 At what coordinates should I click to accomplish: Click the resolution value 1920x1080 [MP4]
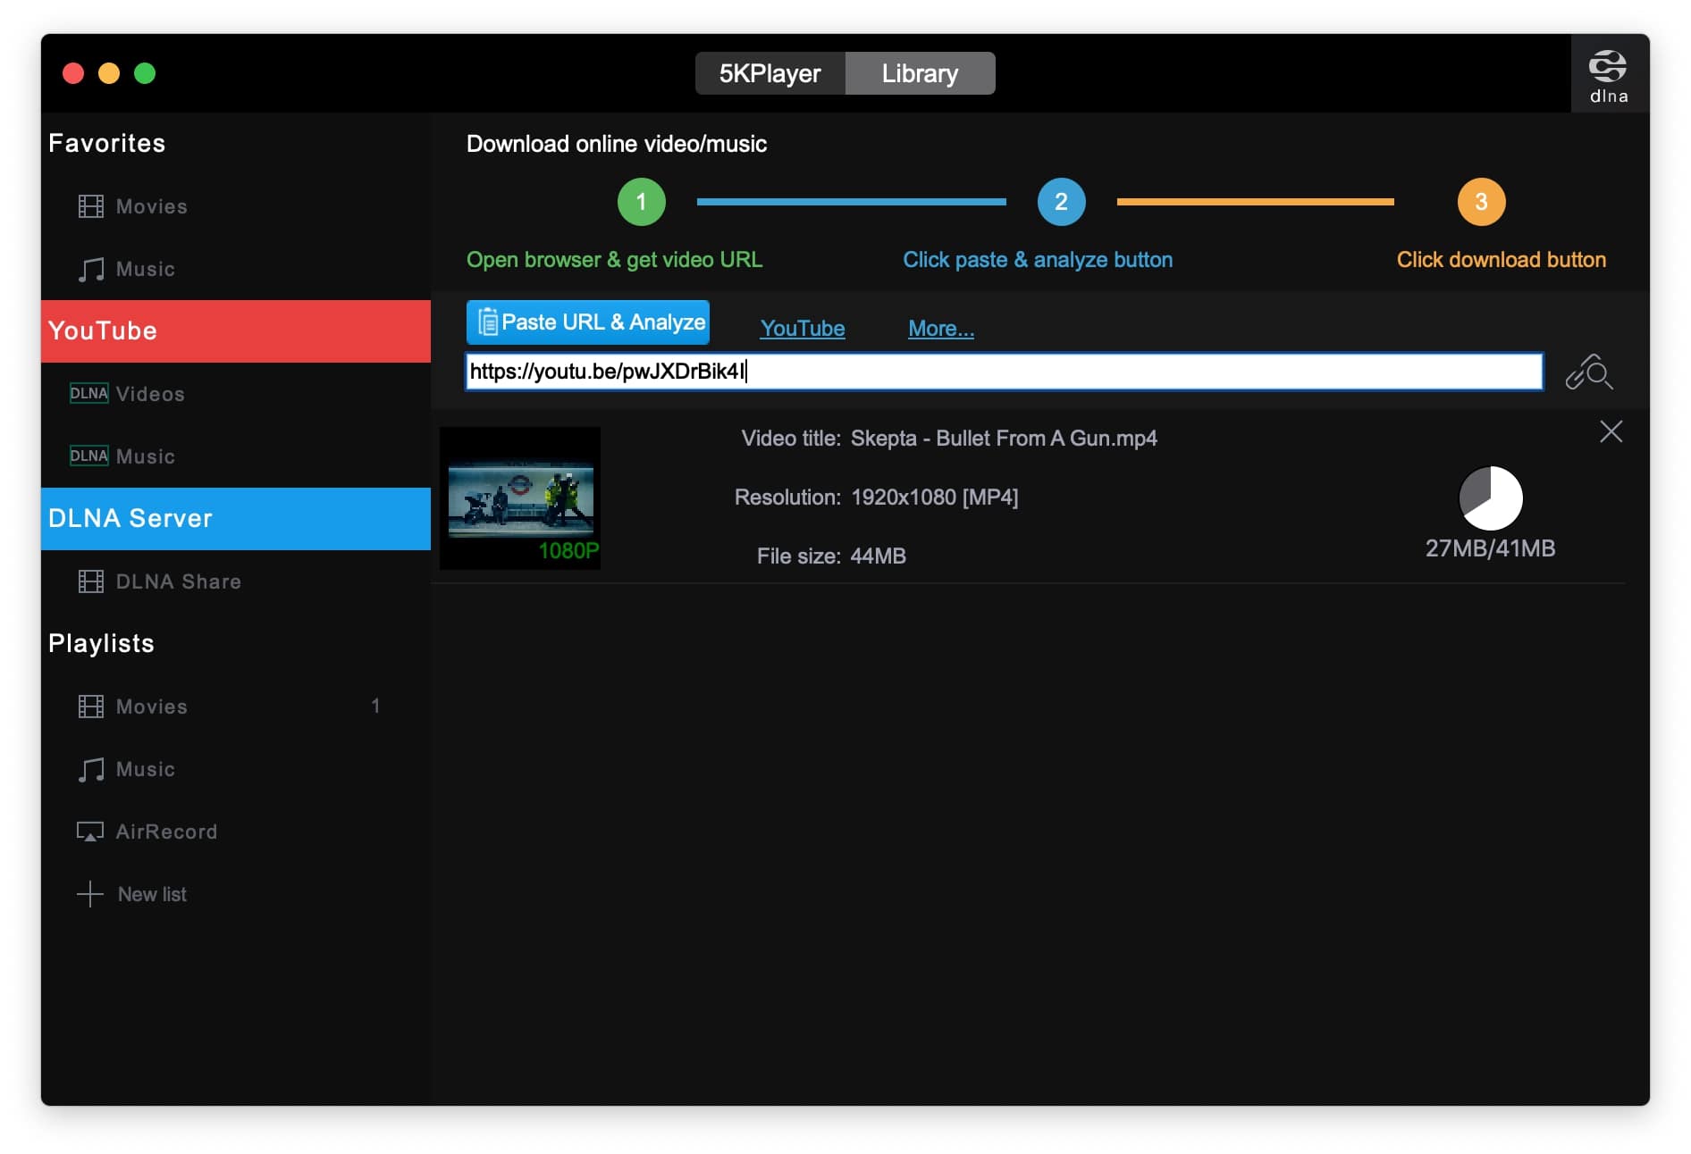click(x=935, y=498)
